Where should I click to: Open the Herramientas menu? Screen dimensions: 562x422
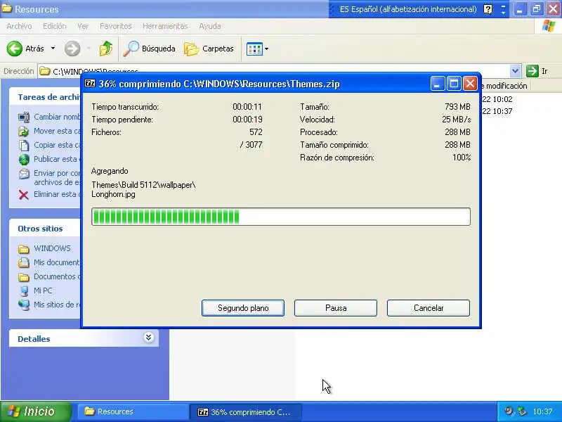tap(165, 26)
